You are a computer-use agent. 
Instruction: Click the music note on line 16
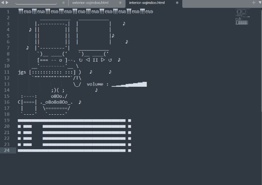click(x=80, y=102)
